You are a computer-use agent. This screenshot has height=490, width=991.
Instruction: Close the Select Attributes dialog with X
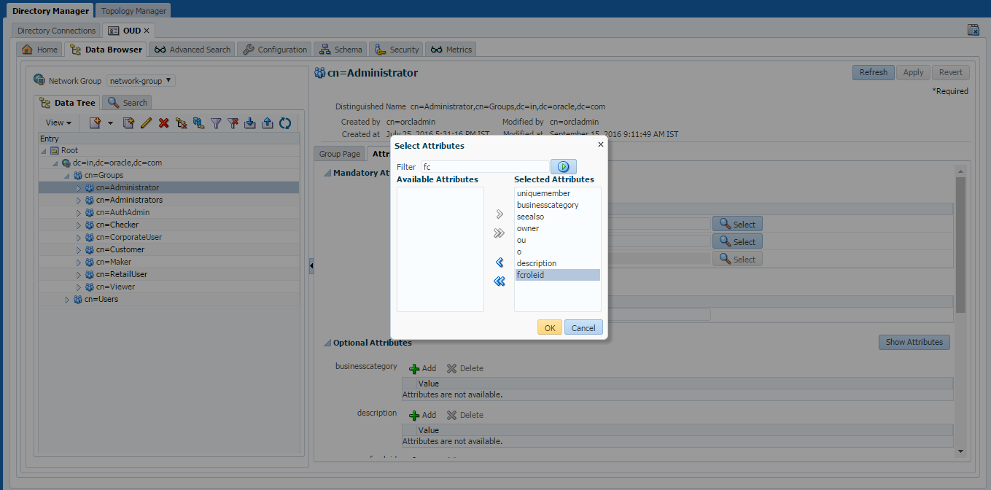(601, 144)
